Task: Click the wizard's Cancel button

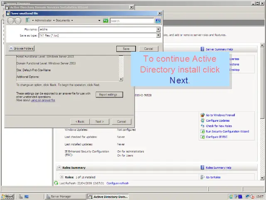Action: click(x=121, y=122)
